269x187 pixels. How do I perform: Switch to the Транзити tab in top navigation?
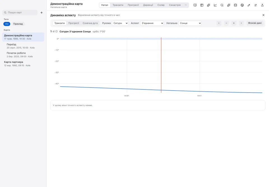pyautogui.click(x=118, y=5)
